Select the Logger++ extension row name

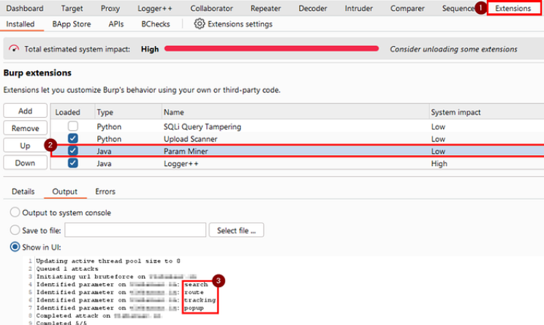click(181, 163)
